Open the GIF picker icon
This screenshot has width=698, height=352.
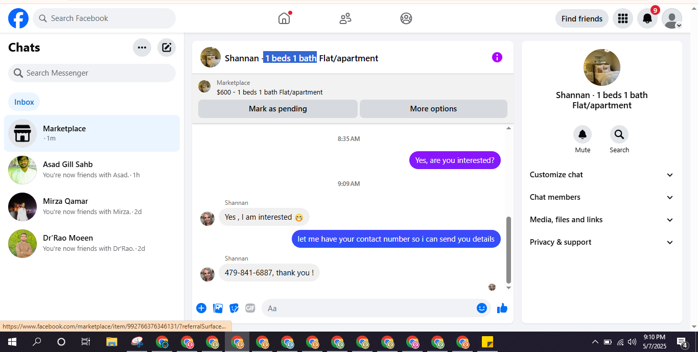click(250, 308)
